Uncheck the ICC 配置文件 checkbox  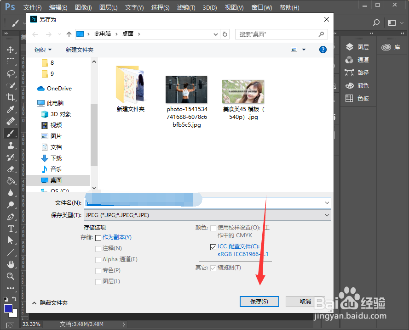(213, 246)
